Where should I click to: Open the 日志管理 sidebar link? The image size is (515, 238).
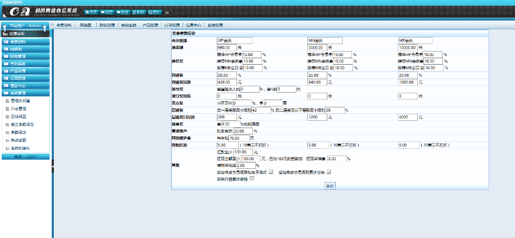[x=18, y=108]
